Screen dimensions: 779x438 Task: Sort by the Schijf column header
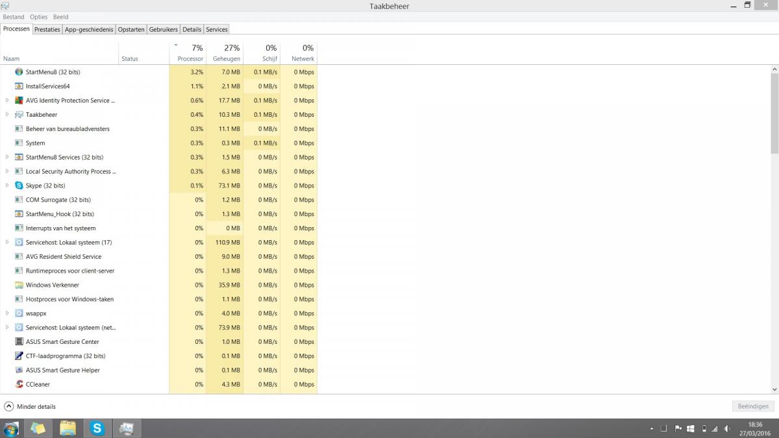262,53
